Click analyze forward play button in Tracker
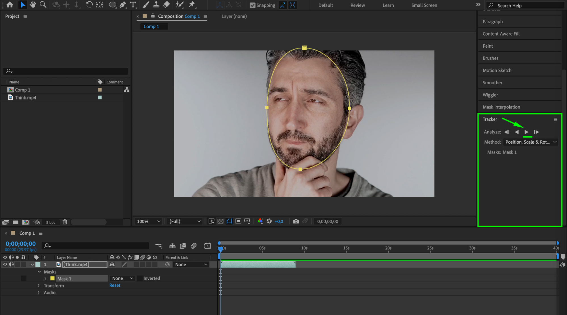 [x=526, y=132]
